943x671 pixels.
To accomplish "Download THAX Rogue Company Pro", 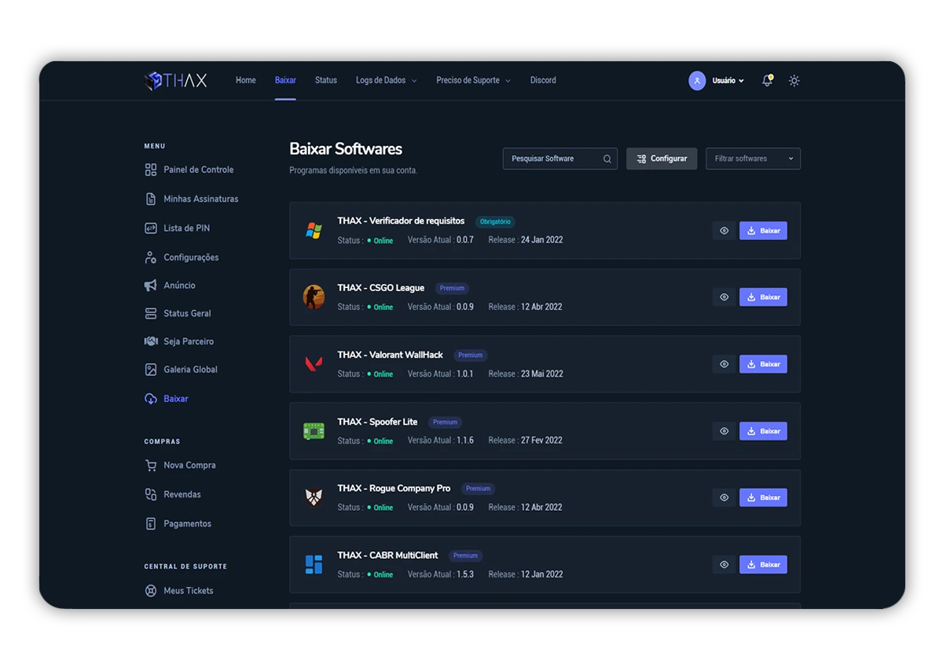I will tap(763, 498).
